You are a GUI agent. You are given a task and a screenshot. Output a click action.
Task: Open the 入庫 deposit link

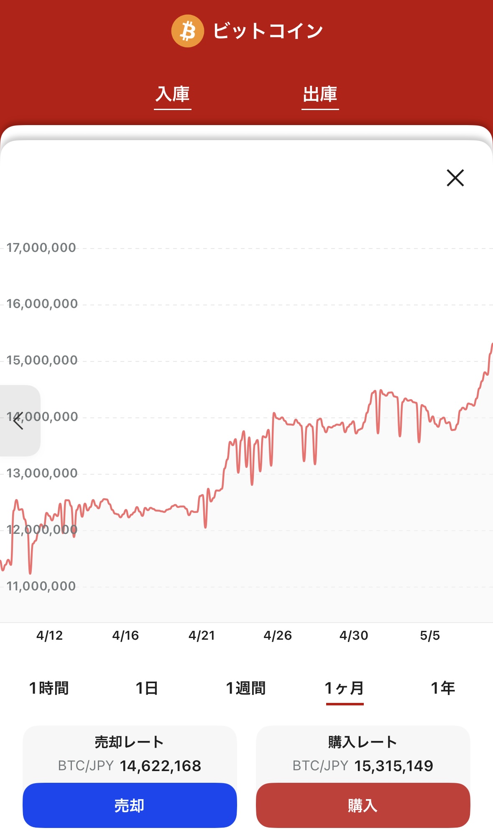click(173, 95)
